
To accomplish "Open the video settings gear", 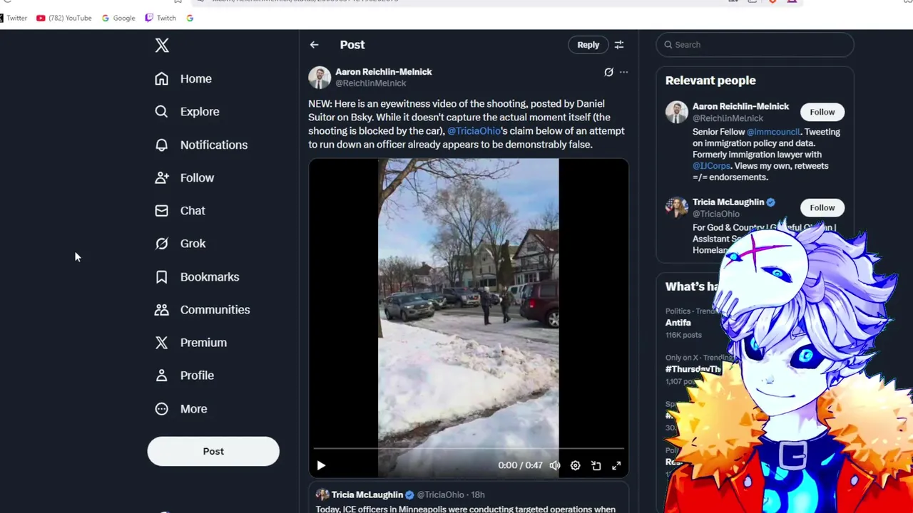I will [576, 465].
